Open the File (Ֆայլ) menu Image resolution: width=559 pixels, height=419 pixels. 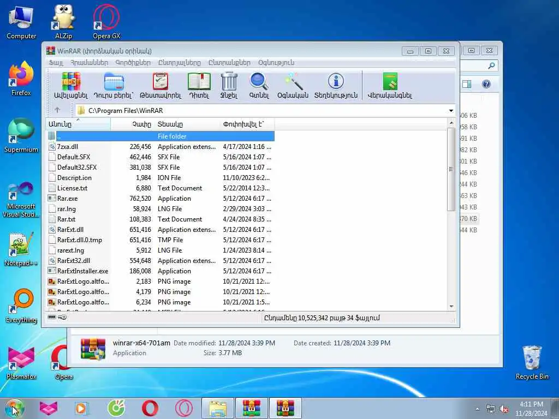point(56,63)
